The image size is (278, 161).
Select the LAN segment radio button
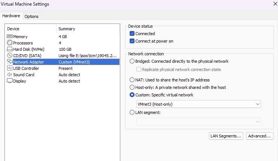tap(132, 112)
